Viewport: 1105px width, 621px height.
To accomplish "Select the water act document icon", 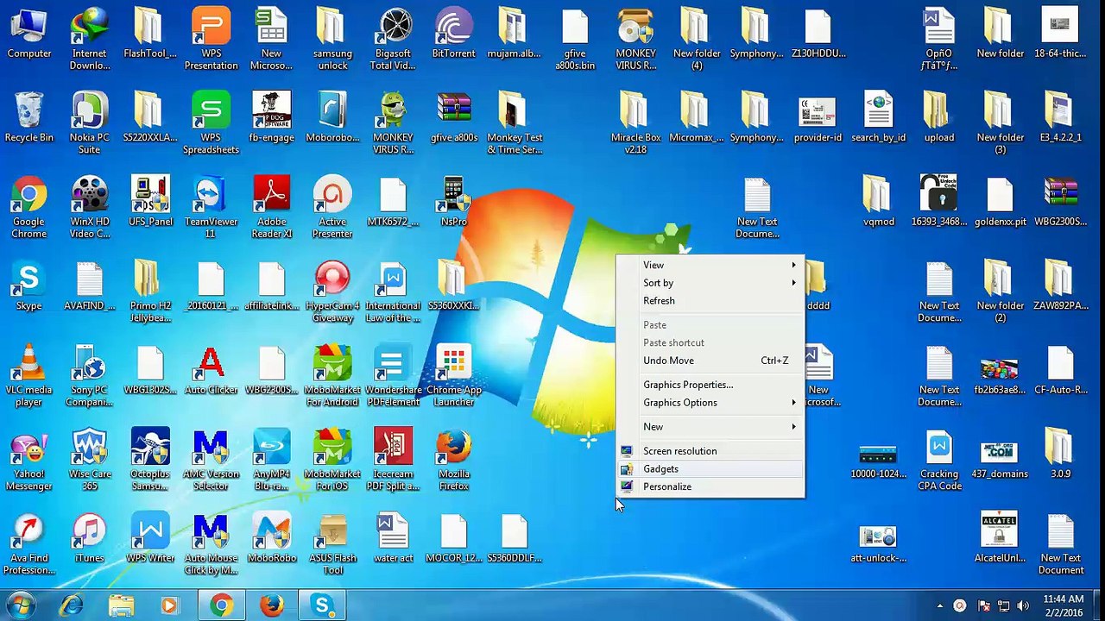I will pyautogui.click(x=393, y=539).
